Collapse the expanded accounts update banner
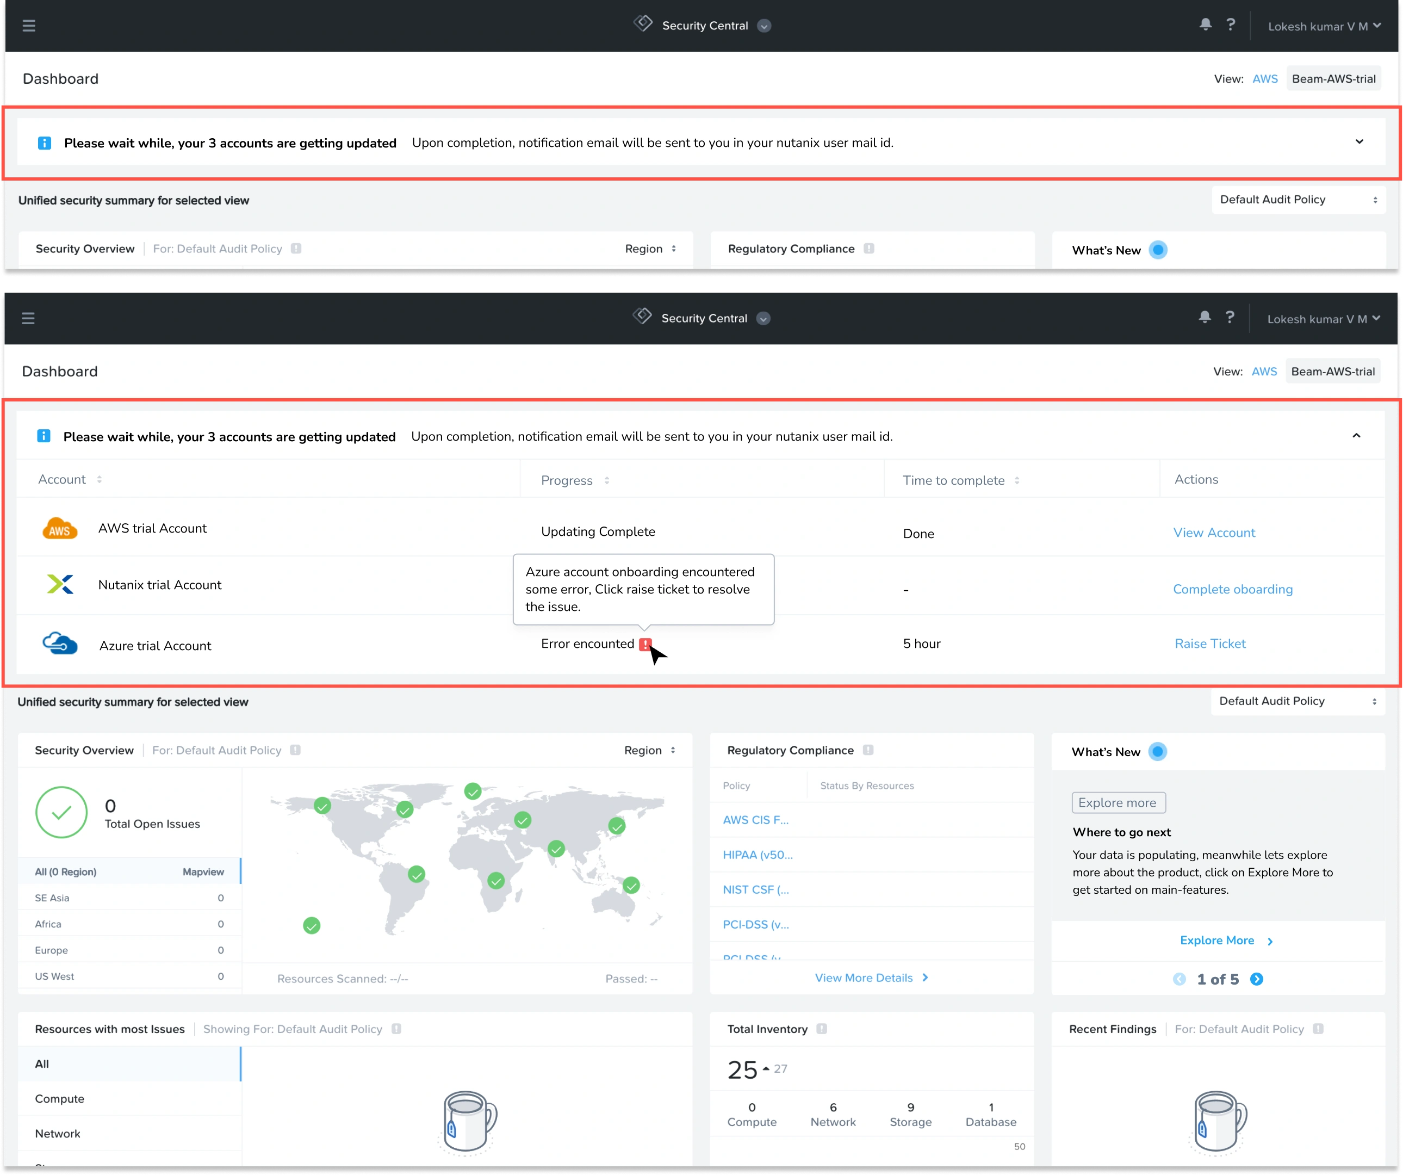The image size is (1403, 1175). [x=1356, y=436]
